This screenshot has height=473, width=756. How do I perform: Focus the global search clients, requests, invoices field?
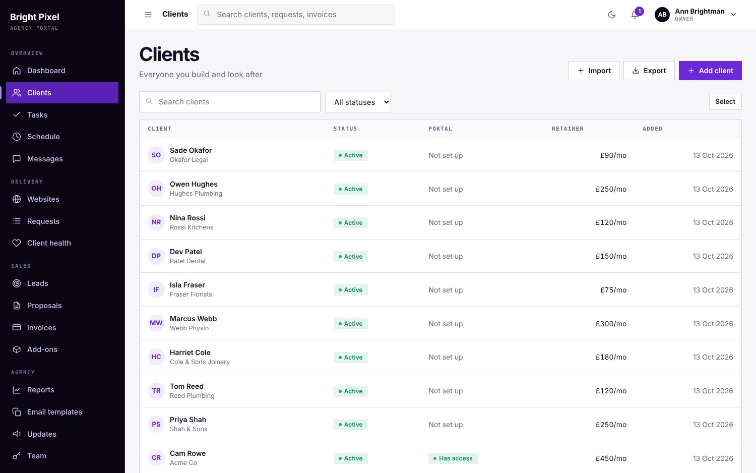click(296, 15)
